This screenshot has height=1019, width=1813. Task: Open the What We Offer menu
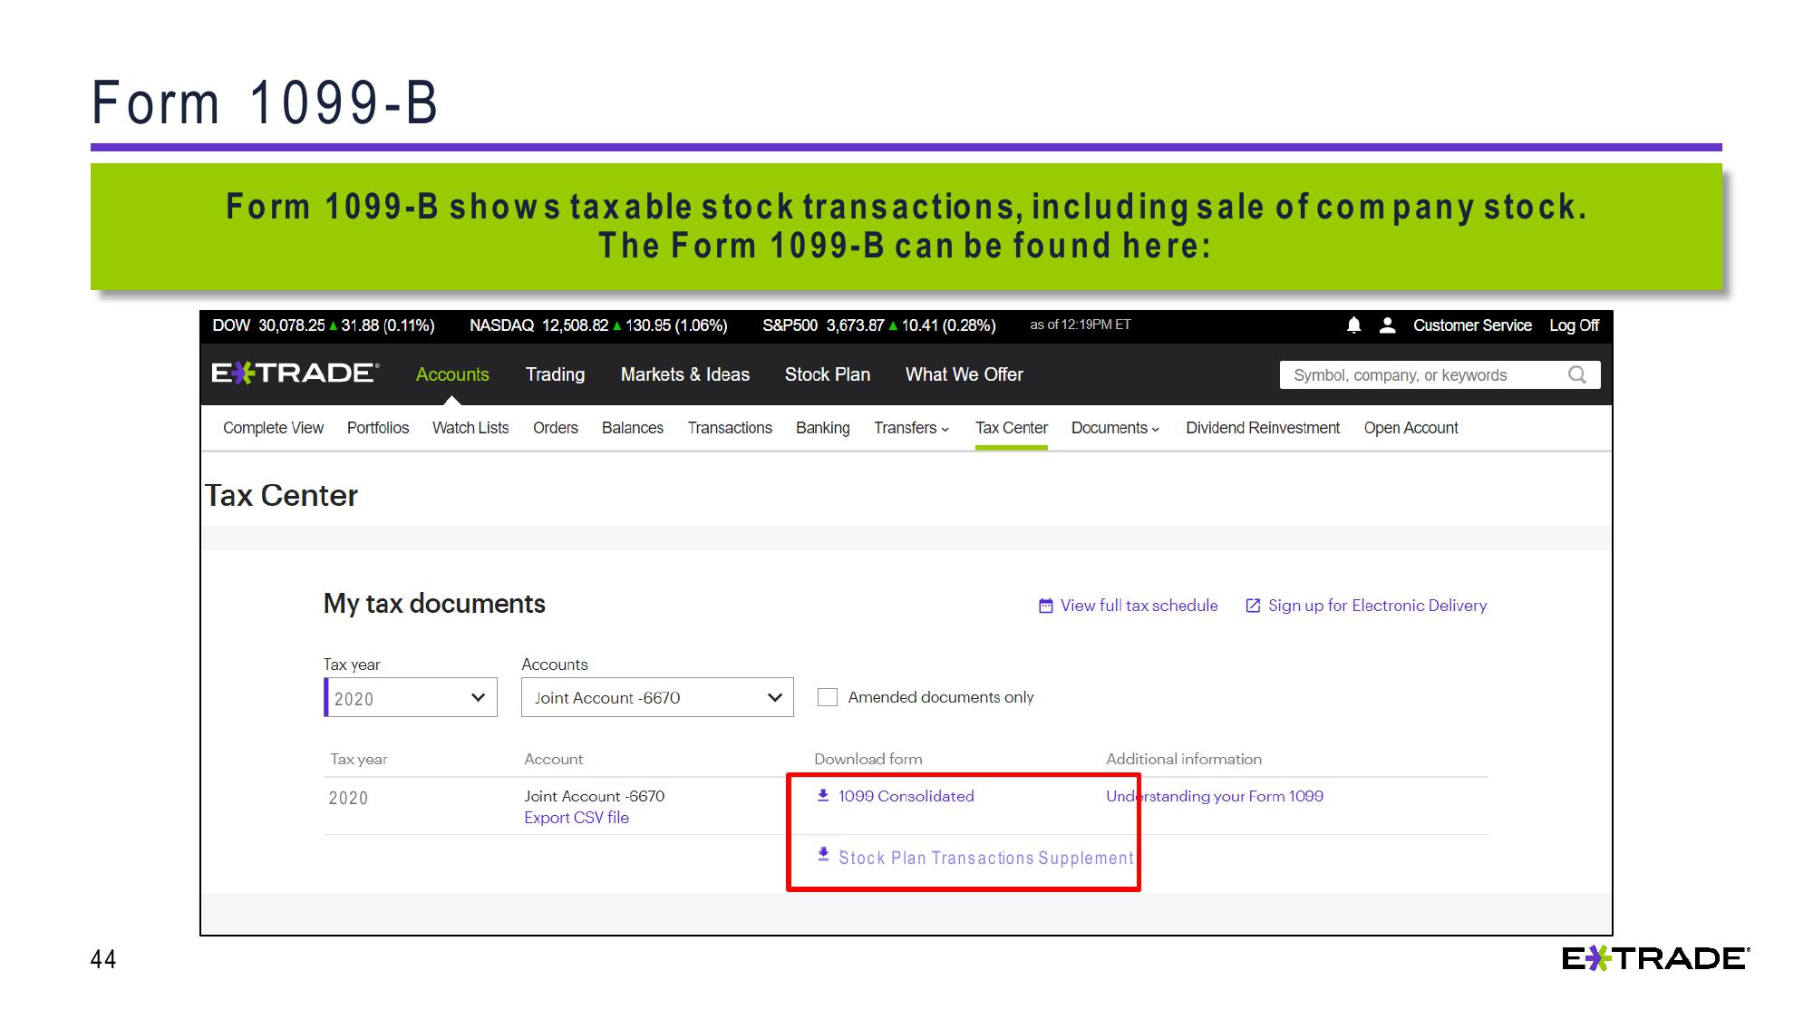pyautogui.click(x=965, y=374)
